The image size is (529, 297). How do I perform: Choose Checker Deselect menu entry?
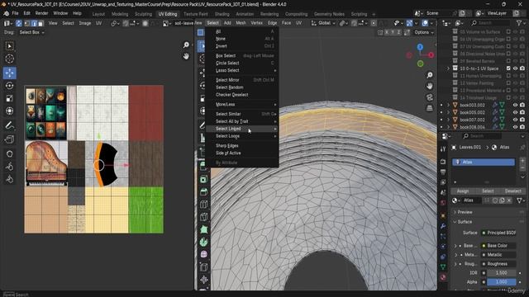click(242, 95)
